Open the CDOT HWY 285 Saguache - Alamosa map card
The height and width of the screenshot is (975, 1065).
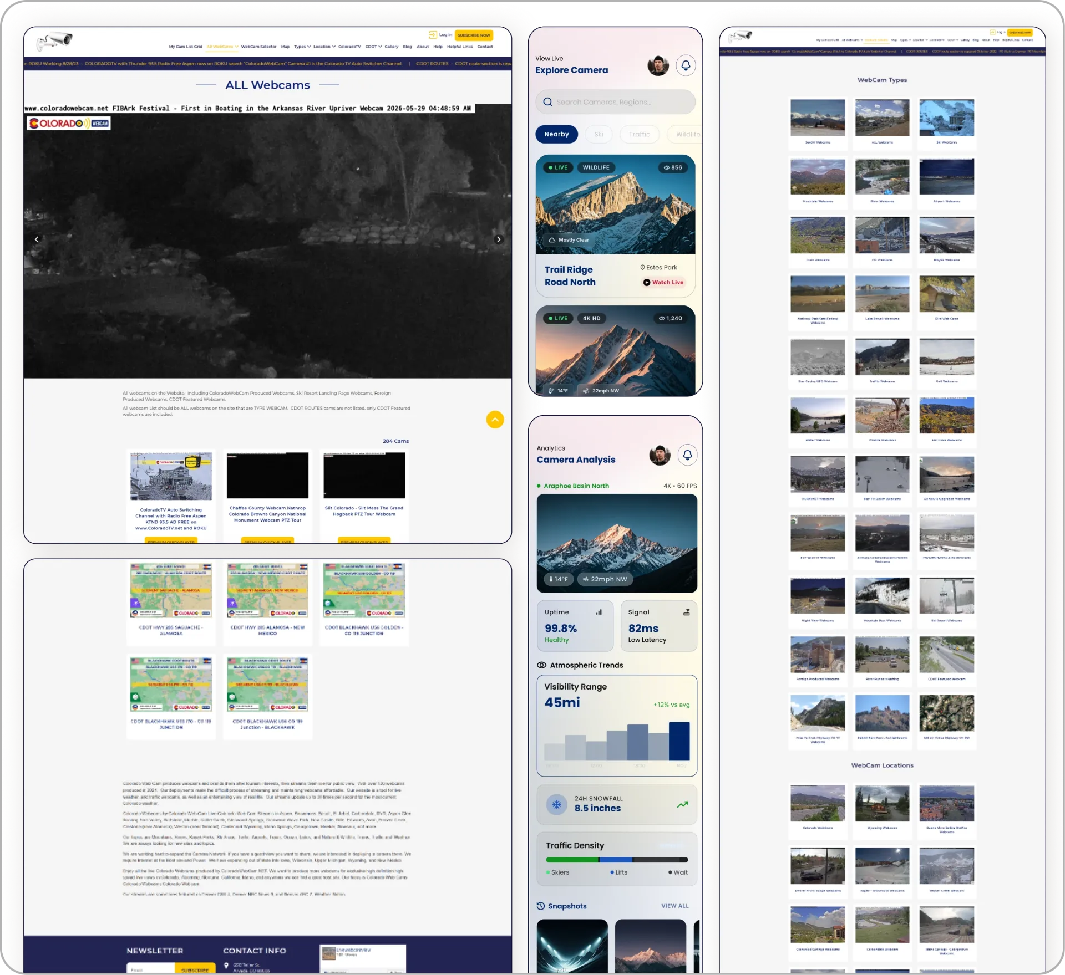pyautogui.click(x=171, y=591)
